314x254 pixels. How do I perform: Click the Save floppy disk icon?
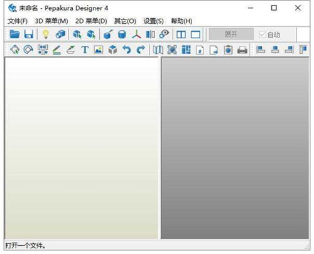point(29,34)
